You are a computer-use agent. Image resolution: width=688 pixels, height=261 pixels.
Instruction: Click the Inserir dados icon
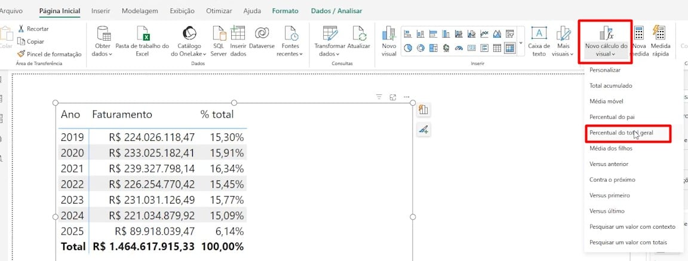(237, 33)
